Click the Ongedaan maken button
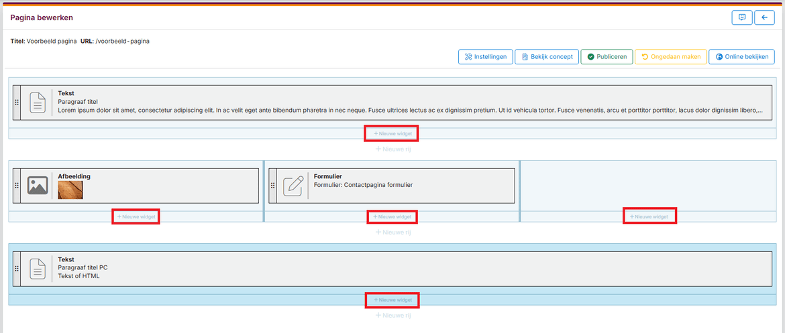This screenshot has height=333, width=785. (x=670, y=57)
